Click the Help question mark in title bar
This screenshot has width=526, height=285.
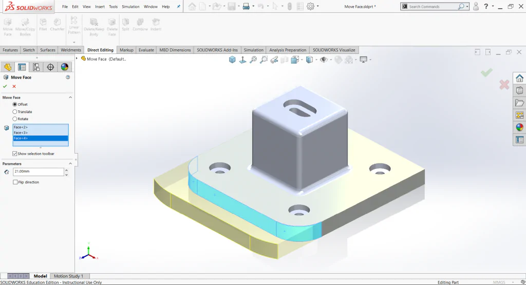point(486,6)
